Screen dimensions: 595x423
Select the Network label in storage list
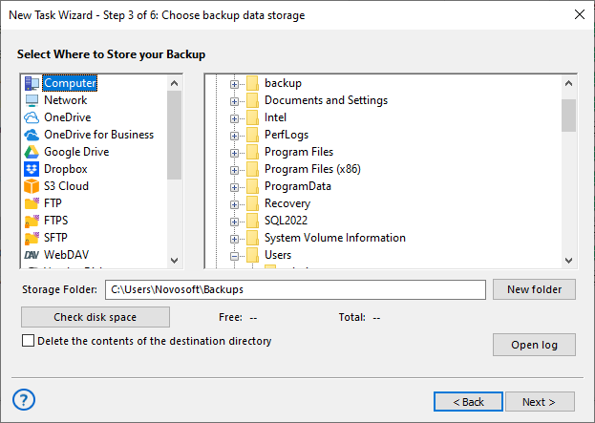(66, 100)
